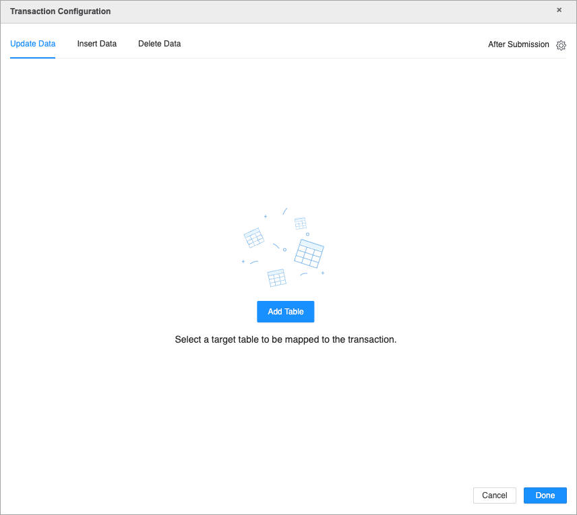Switch to the Update Data tab

pos(32,44)
